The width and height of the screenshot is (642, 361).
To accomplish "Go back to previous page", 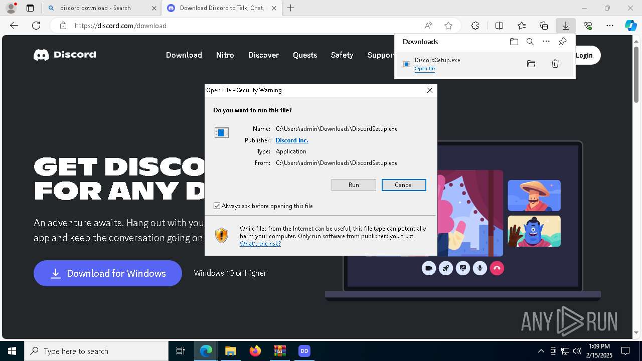I will click(14, 26).
